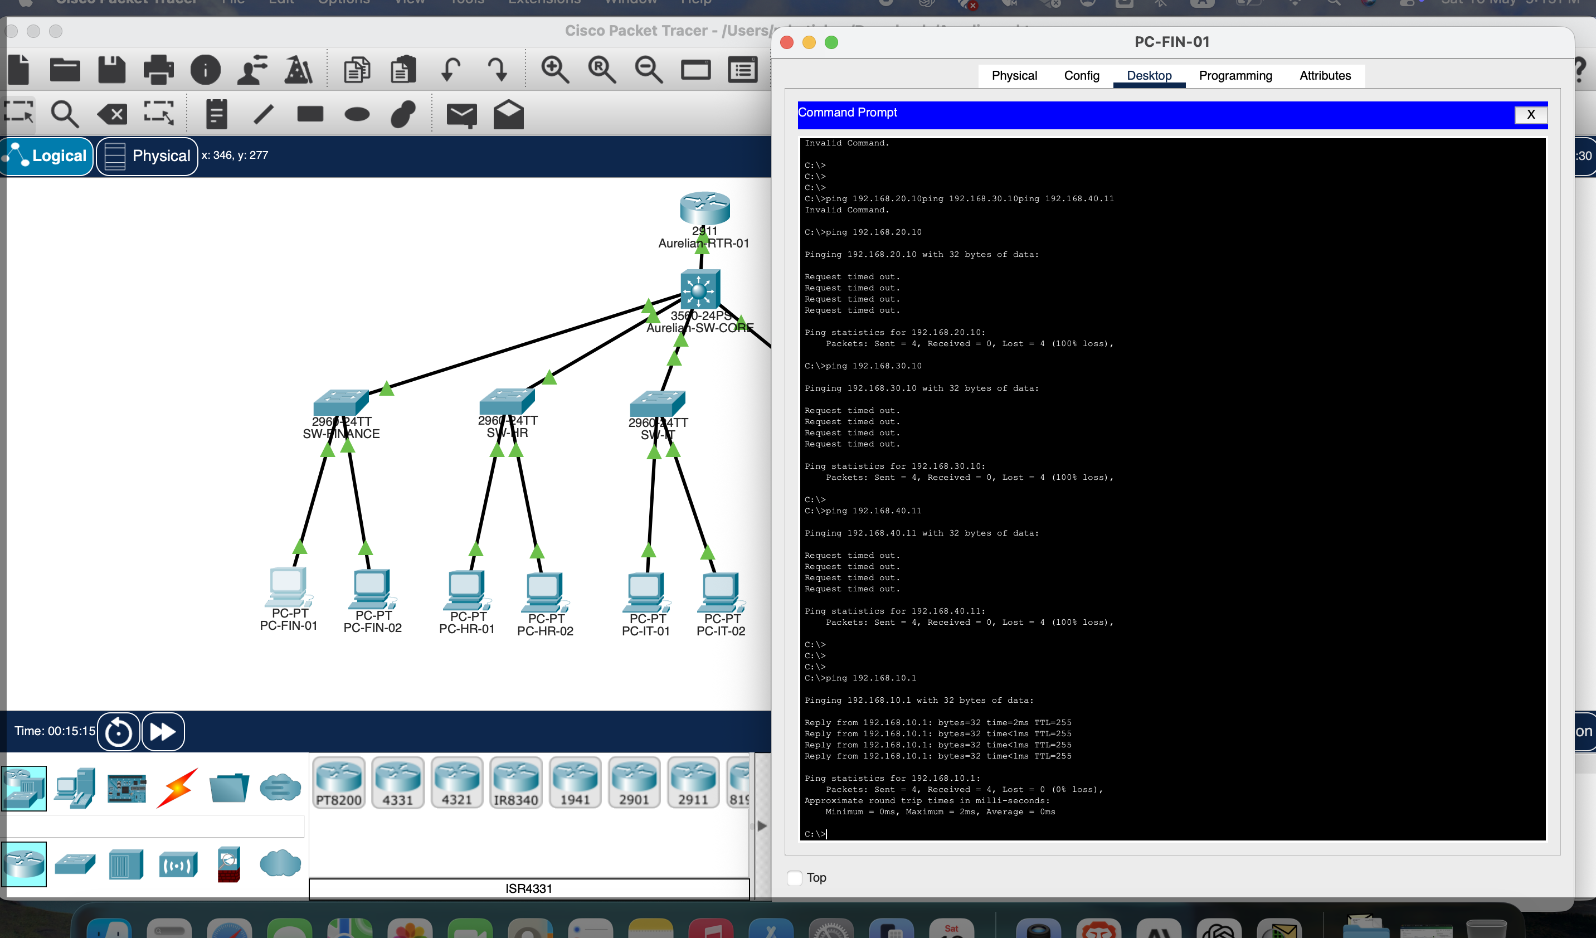1596x938 pixels.
Task: Click in the Command Prompt terminal area
Action: coord(1172,488)
